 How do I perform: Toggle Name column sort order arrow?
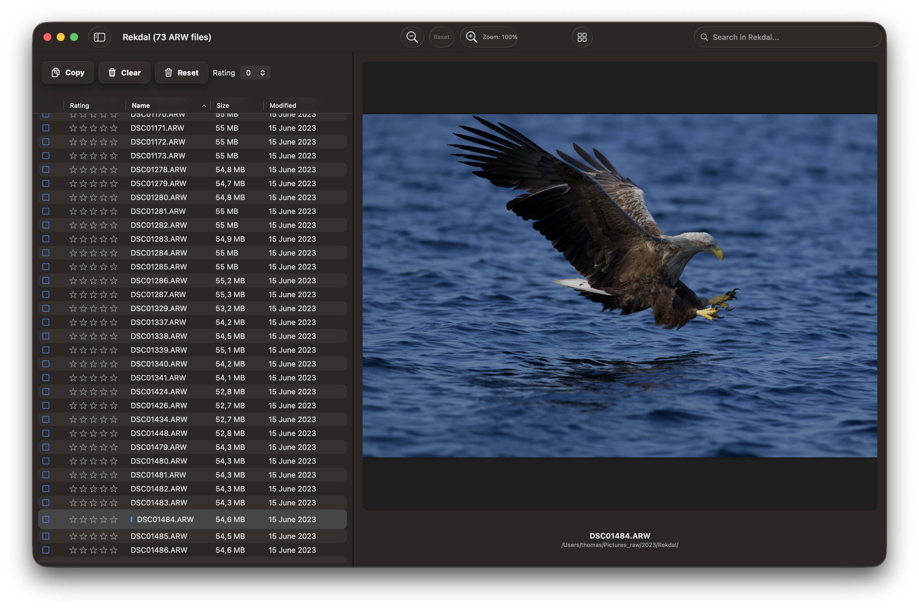204,106
